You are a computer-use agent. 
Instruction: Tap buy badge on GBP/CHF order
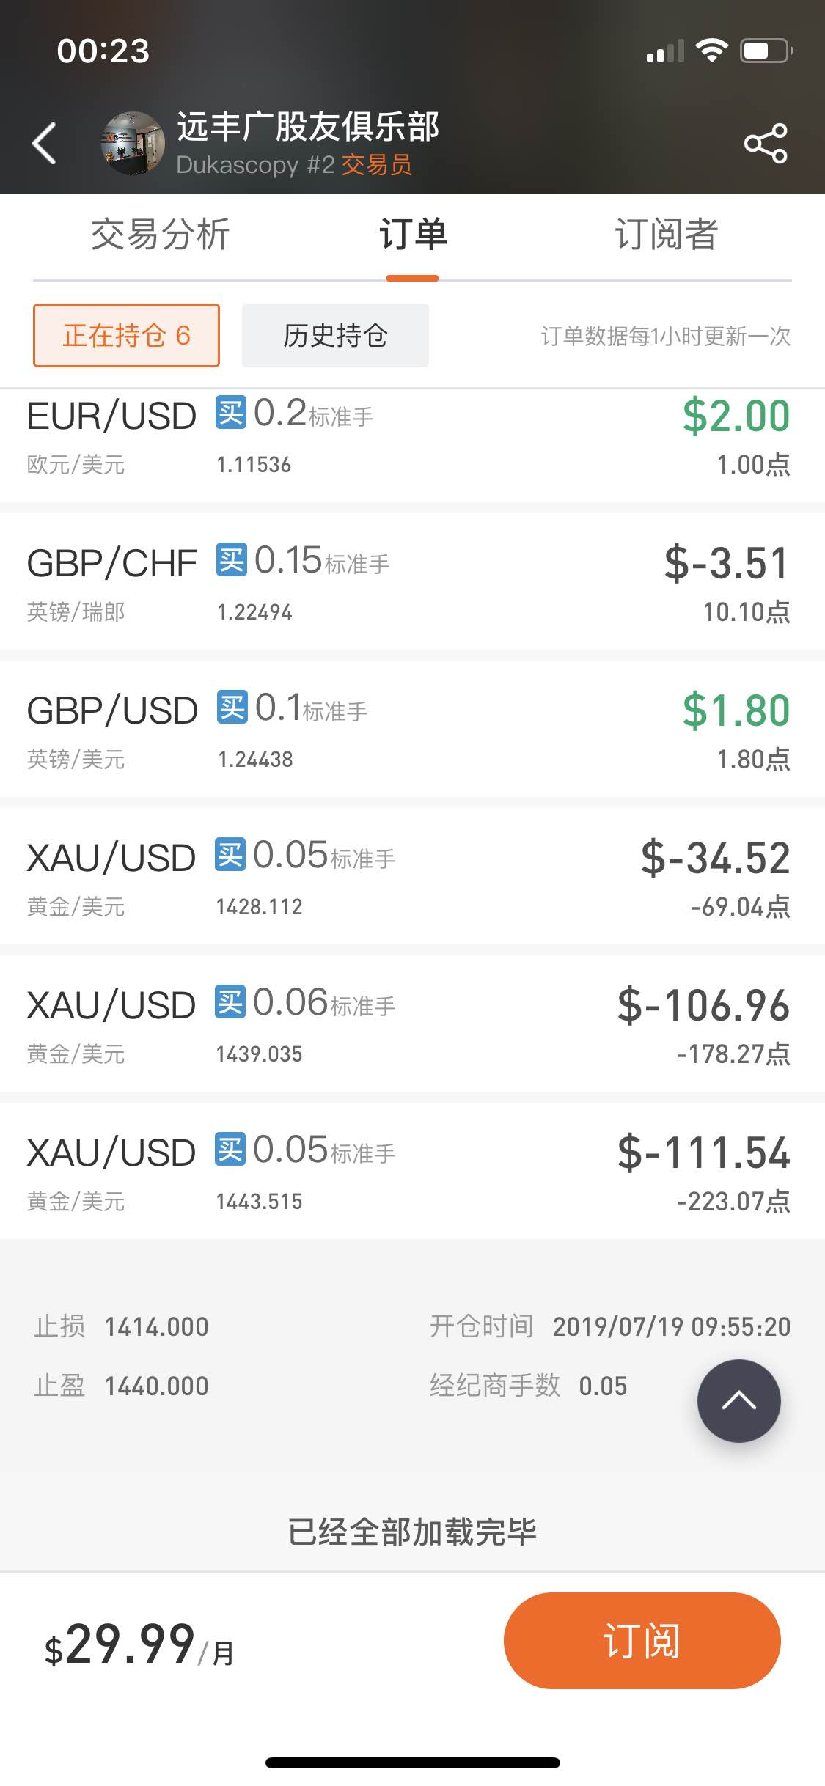coord(232,559)
